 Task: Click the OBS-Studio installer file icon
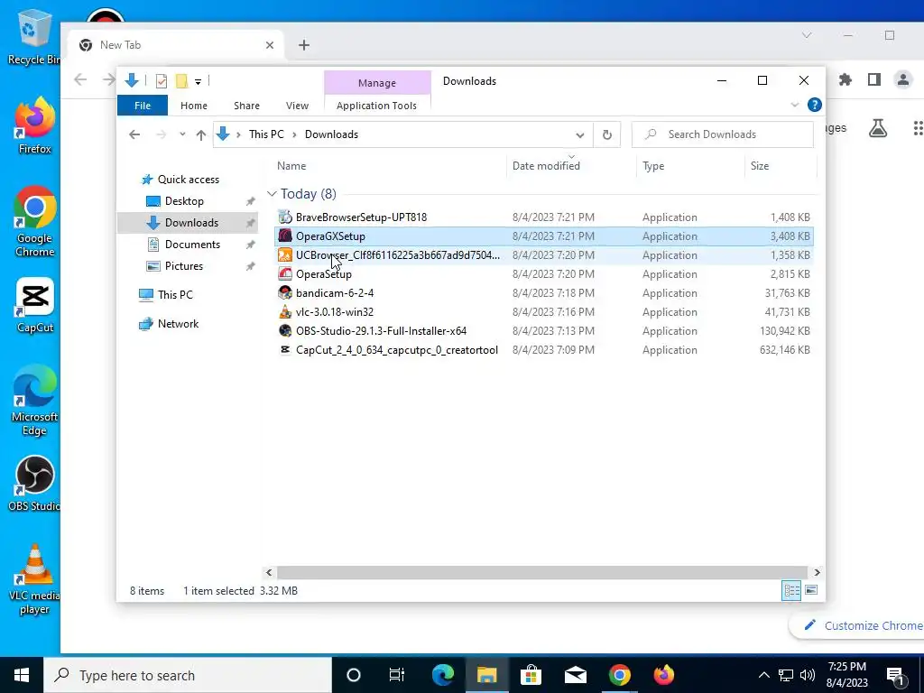pyautogui.click(x=284, y=330)
